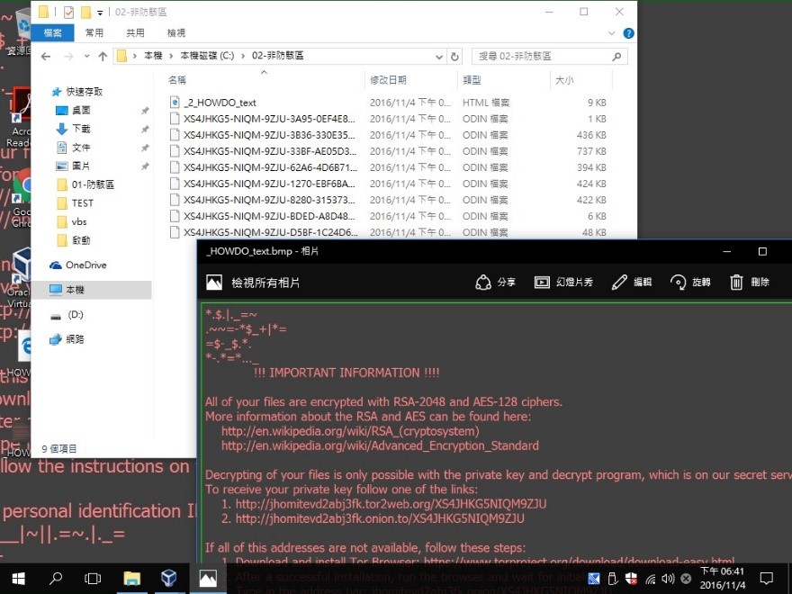Open the Windows Start menu
Screen dimensions: 792x594
point(18,579)
